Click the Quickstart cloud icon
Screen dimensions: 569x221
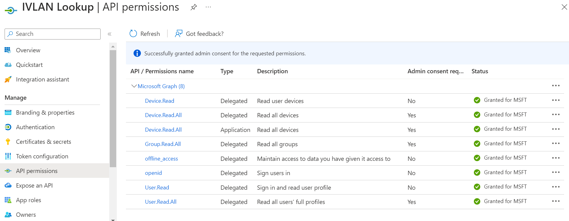click(8, 65)
